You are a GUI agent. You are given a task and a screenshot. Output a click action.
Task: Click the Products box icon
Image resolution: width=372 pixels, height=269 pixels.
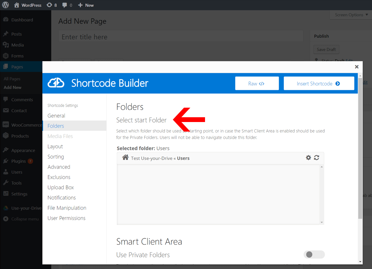point(6,136)
